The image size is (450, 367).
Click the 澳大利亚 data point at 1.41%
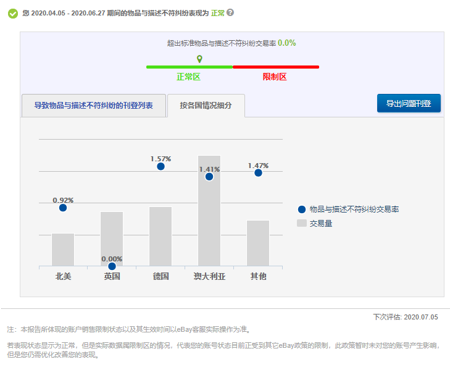coord(209,177)
